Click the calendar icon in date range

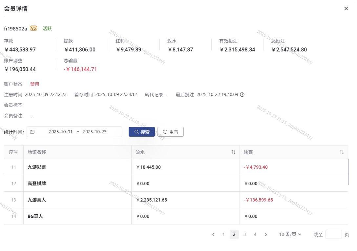pyautogui.click(x=32, y=132)
